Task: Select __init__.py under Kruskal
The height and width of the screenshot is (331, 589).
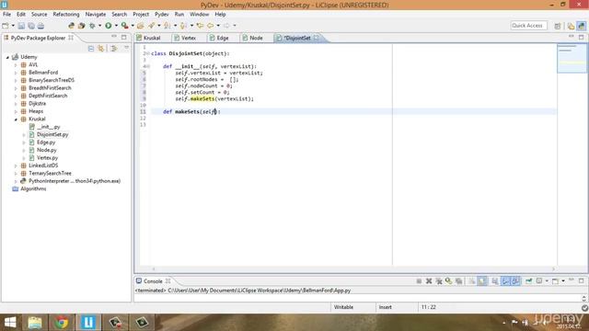Action: [49, 127]
